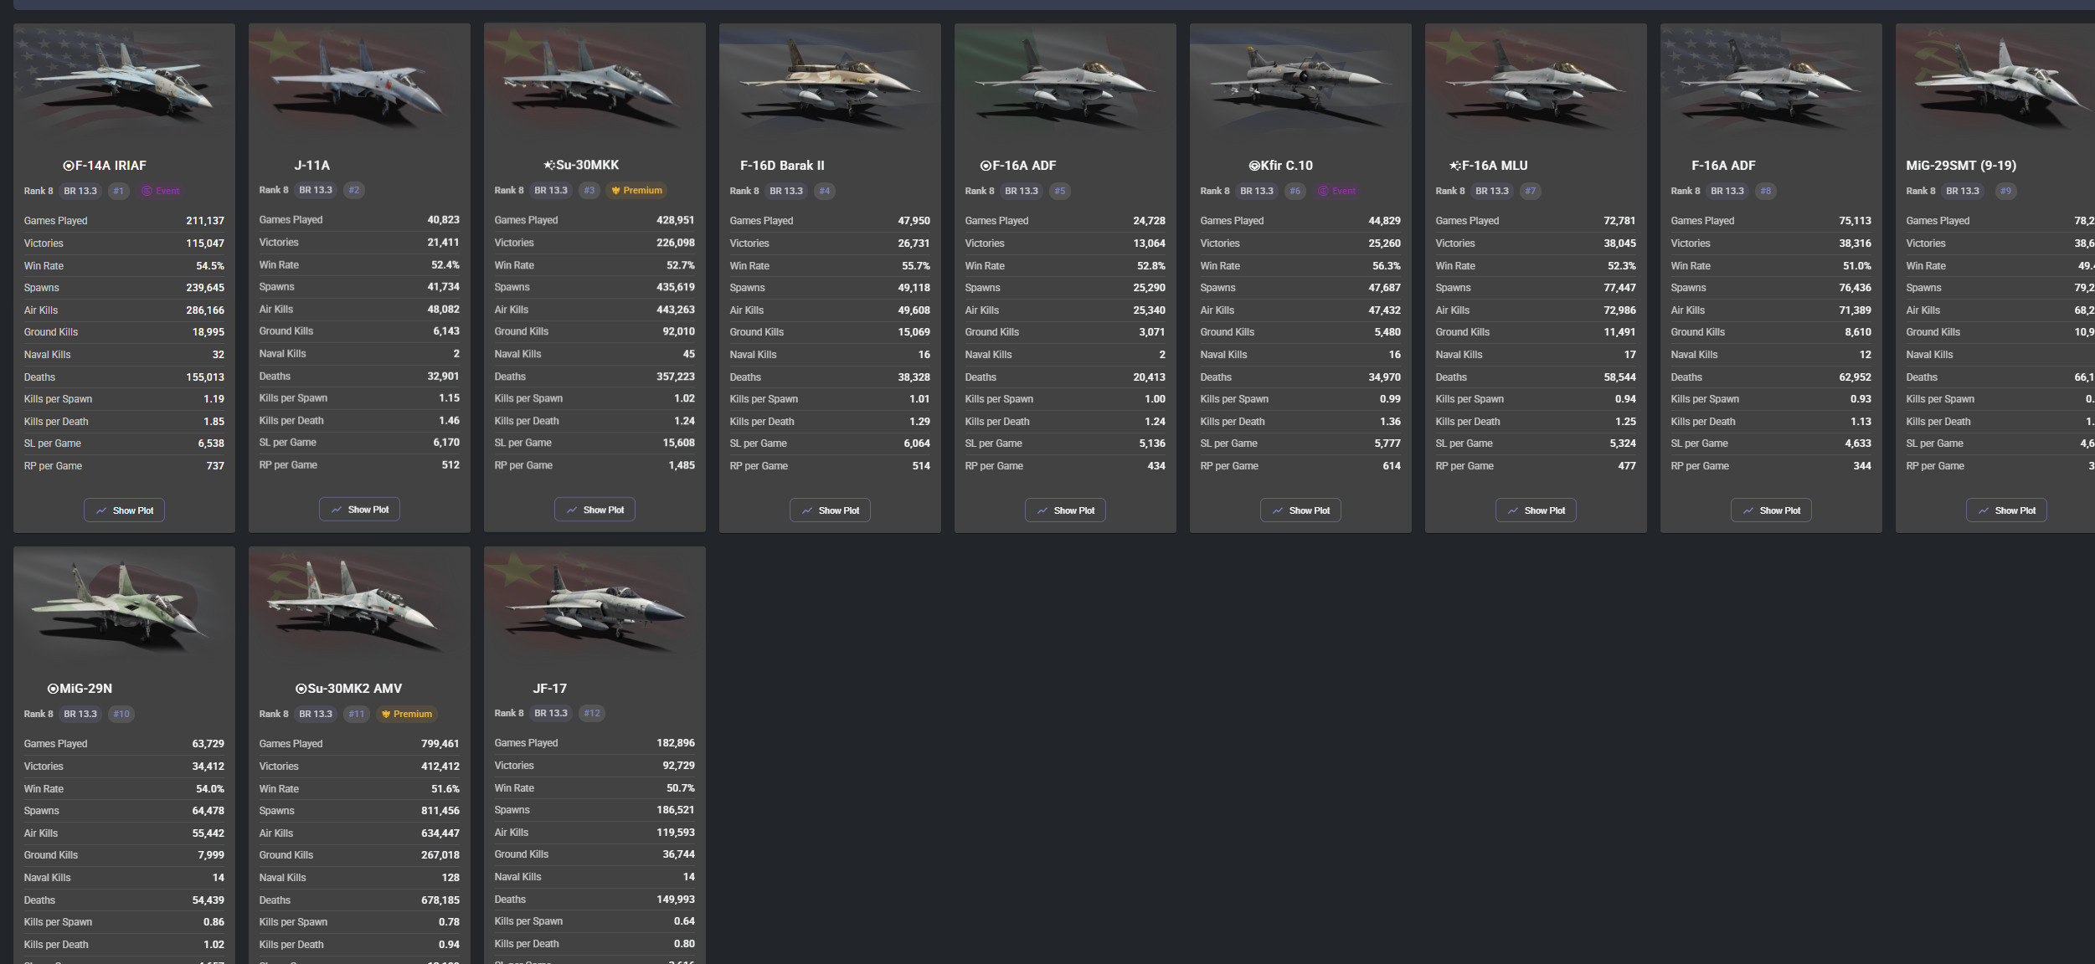Show the plot for the MiG-29SMT (9-19)
This screenshot has width=2095, height=964.
click(2006, 510)
